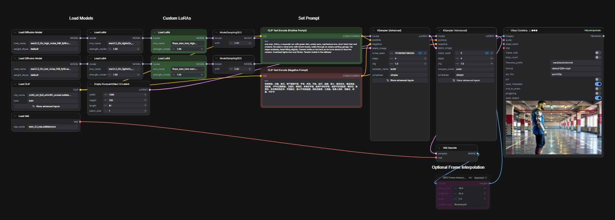This screenshot has height=220, width=615.
Task: Increase steps in the second KSampler node
Action: (491, 58)
